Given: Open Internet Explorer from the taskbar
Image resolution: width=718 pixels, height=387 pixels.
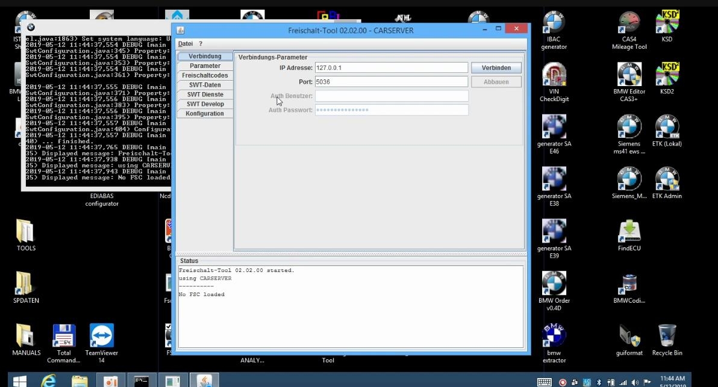Looking at the screenshot, I should (48, 380).
